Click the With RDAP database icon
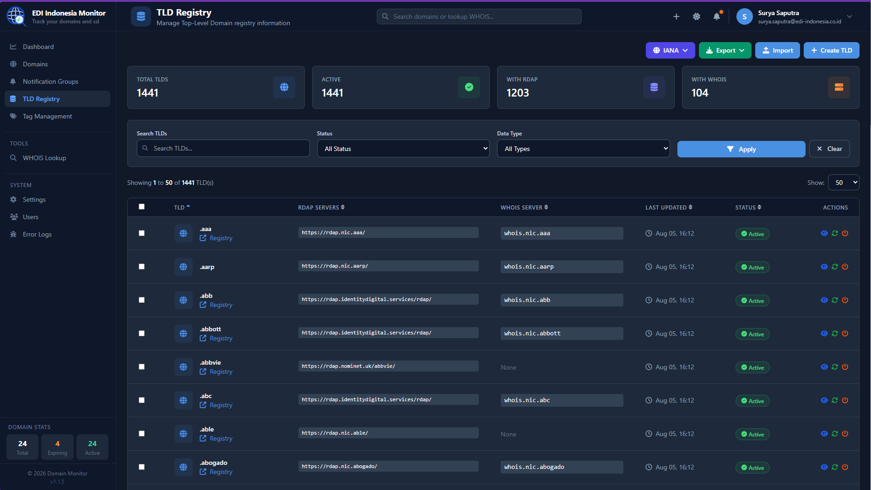The width and height of the screenshot is (871, 490). tap(654, 87)
